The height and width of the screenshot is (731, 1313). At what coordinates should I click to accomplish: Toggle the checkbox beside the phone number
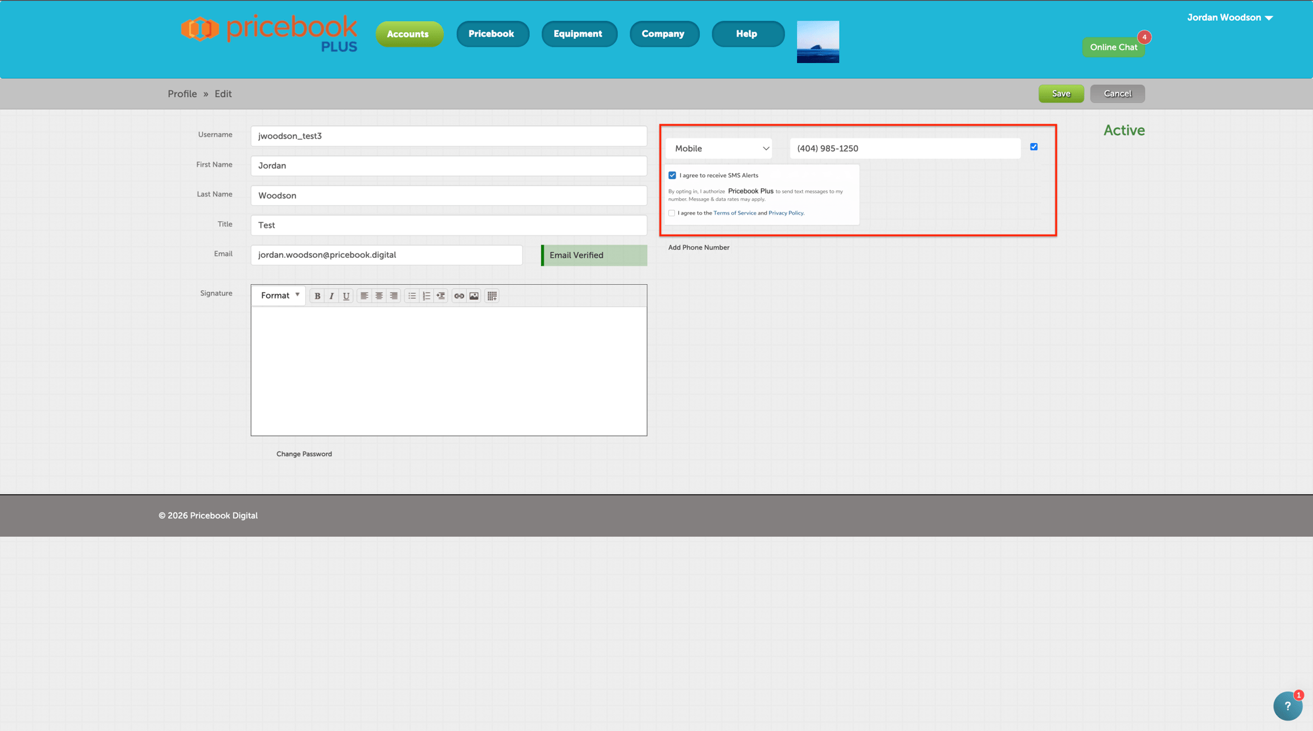pyautogui.click(x=1034, y=147)
